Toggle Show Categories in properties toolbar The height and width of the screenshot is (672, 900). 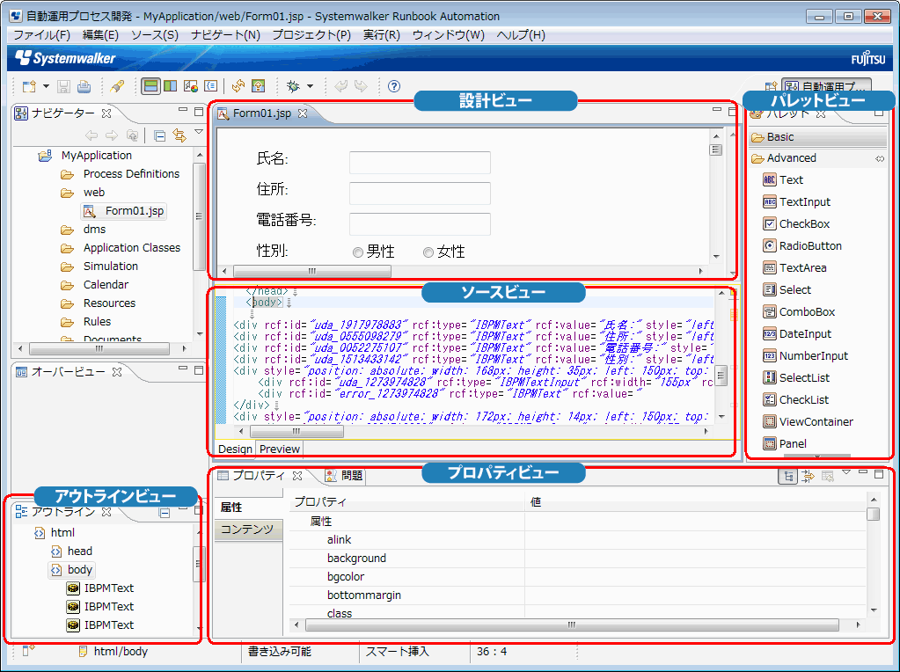coord(788,477)
